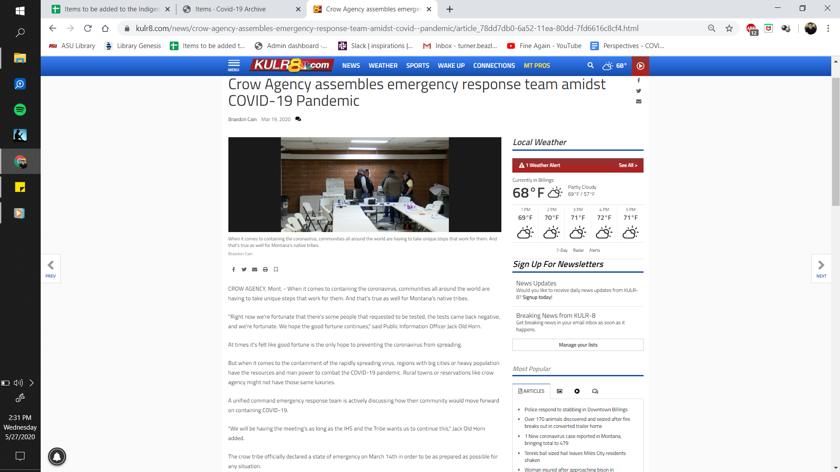
Task: Open Spotify from the taskbar
Action: click(20, 110)
